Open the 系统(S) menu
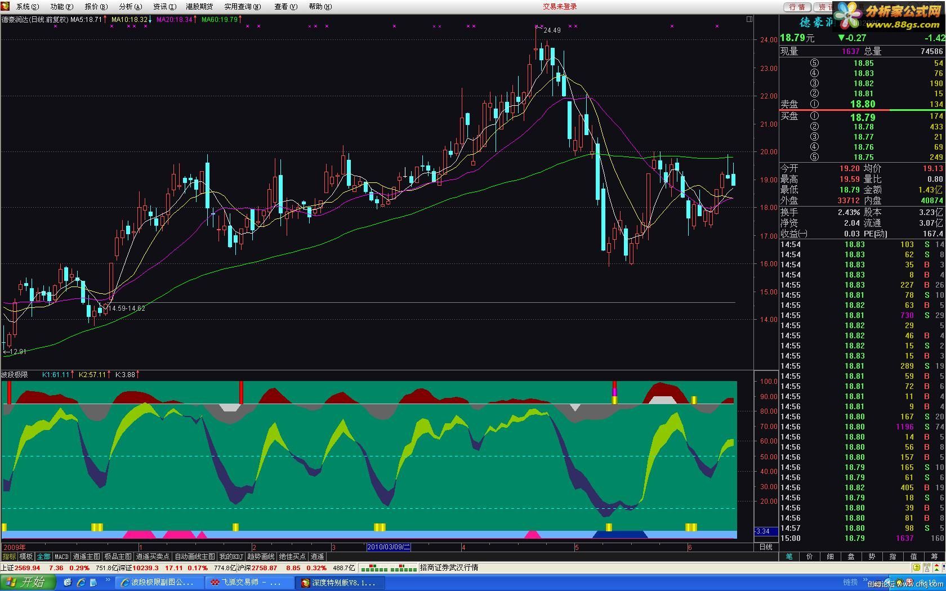Image resolution: width=946 pixels, height=591 pixels. 28,7
